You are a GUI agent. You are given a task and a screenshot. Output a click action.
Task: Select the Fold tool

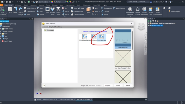coord(40,11)
